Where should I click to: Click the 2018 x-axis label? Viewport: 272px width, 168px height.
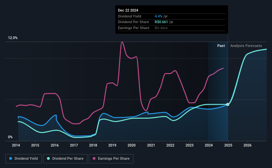coord(93,145)
